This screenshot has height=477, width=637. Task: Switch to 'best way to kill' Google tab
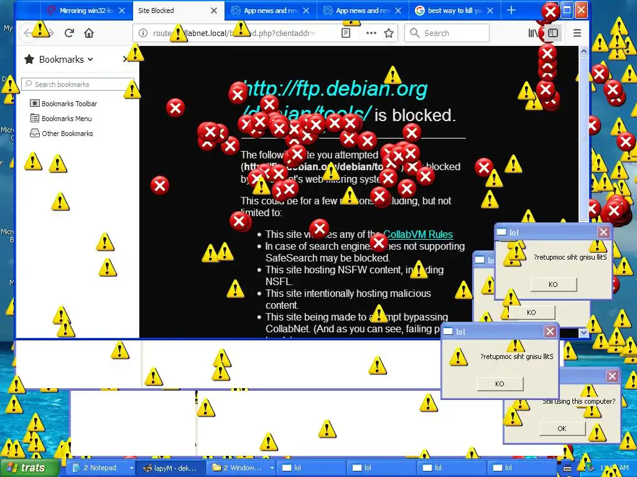tap(455, 11)
